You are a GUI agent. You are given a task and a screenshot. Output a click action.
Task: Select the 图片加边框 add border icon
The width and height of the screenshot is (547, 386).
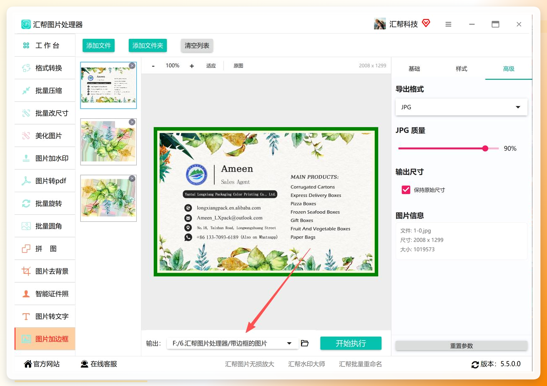pyautogui.click(x=26, y=339)
